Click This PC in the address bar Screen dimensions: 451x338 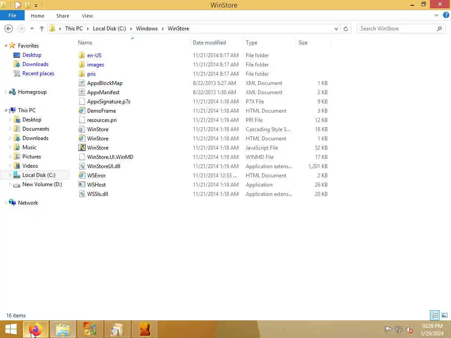(x=74, y=29)
